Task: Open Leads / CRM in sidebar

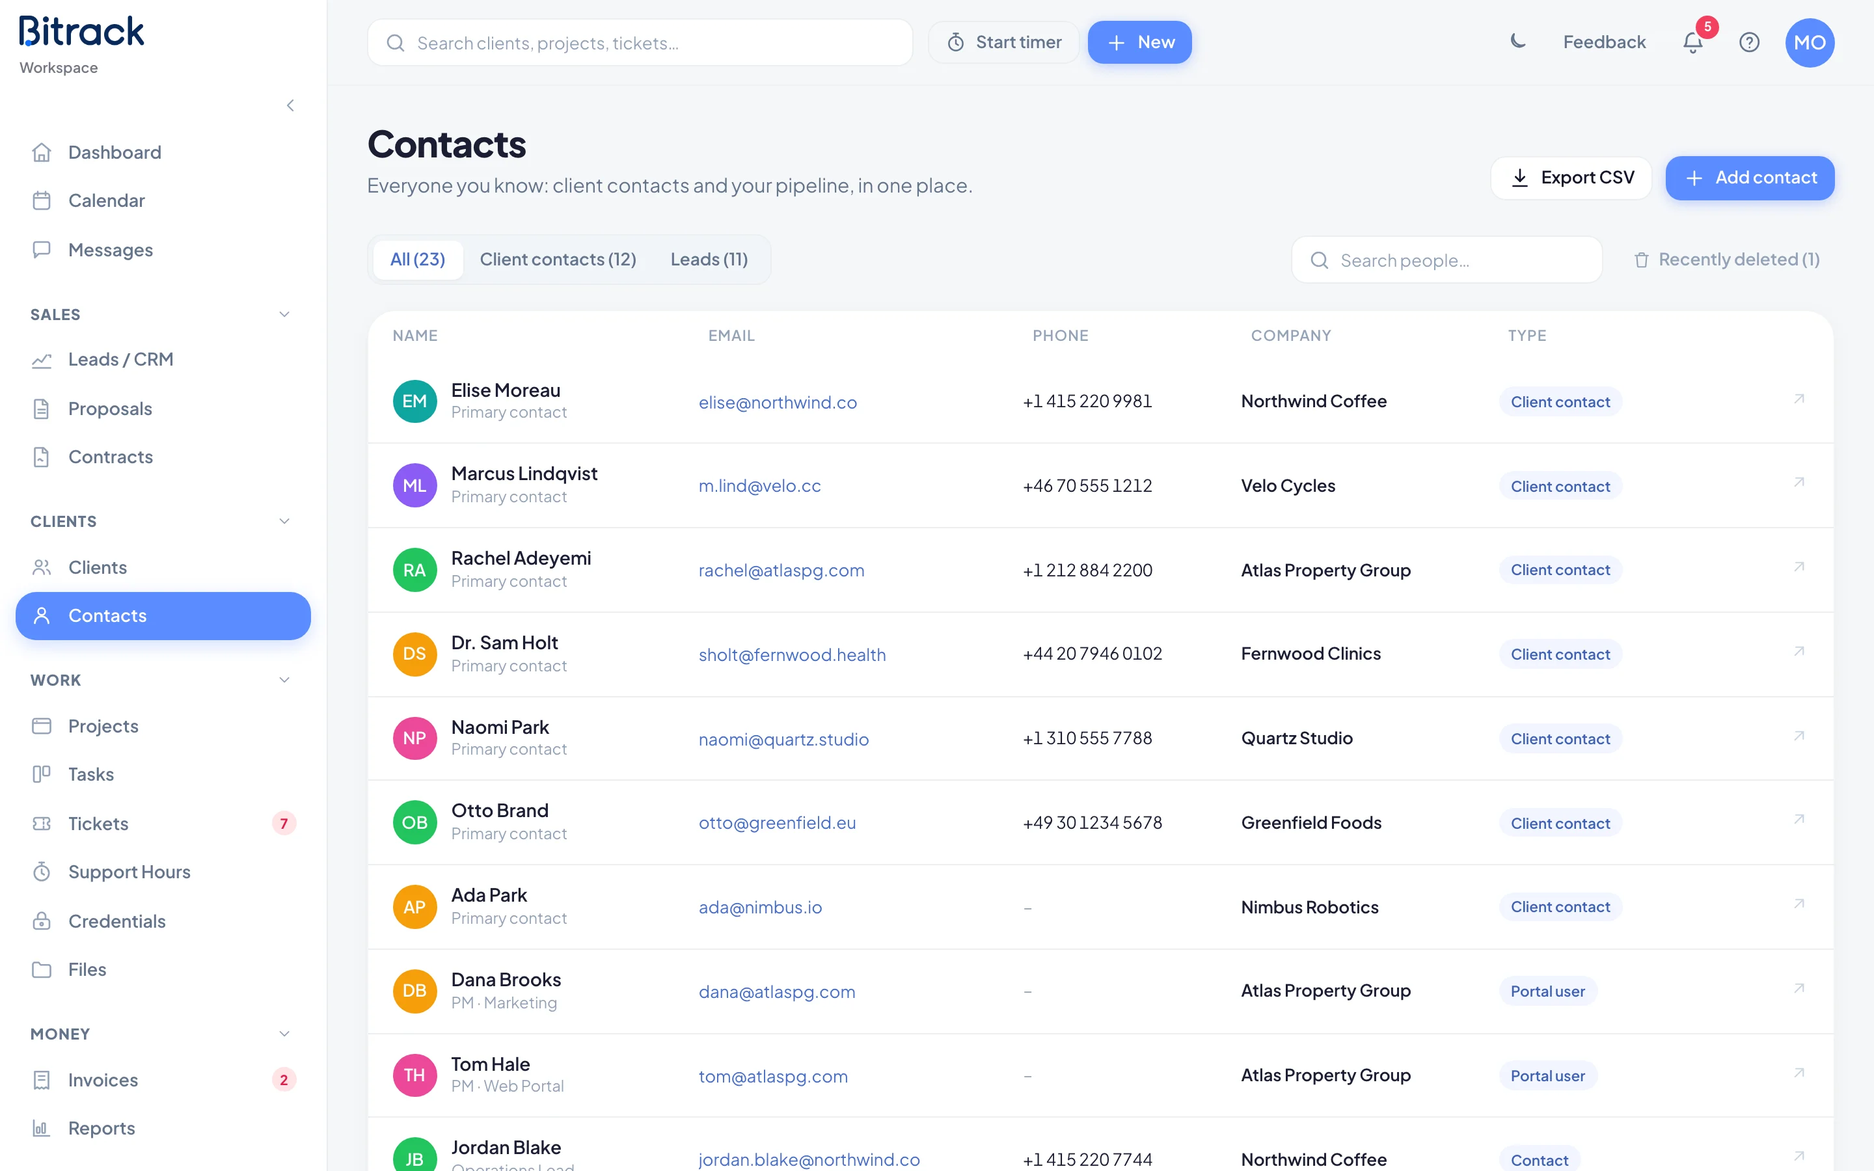Action: (163, 359)
